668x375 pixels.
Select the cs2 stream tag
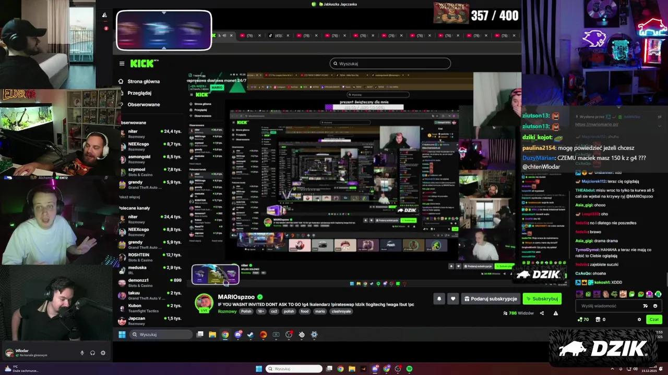click(x=274, y=311)
